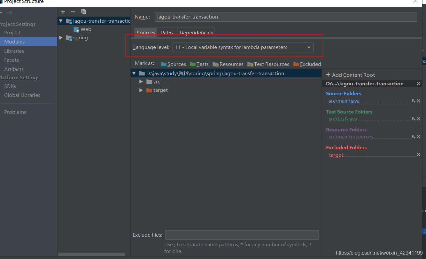Viewport: 426px width, 259px height.
Task: Open Facets settings
Action: click(x=12, y=60)
